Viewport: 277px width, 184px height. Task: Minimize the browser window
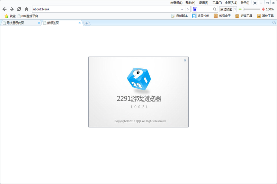pyautogui.click(x=261, y=3)
